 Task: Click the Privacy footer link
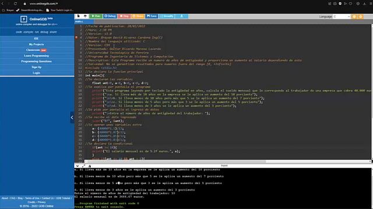pyautogui.click(x=41, y=202)
